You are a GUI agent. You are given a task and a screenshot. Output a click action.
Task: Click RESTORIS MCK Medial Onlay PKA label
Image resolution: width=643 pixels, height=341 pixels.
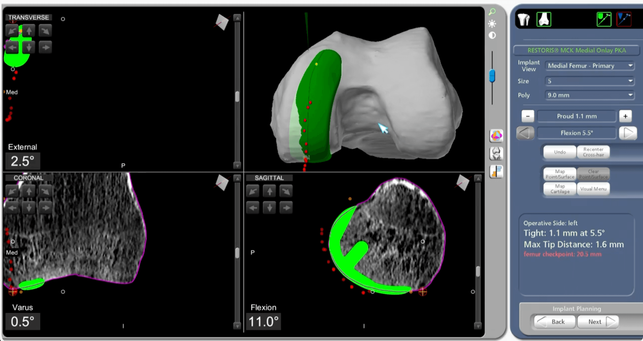coord(577,50)
